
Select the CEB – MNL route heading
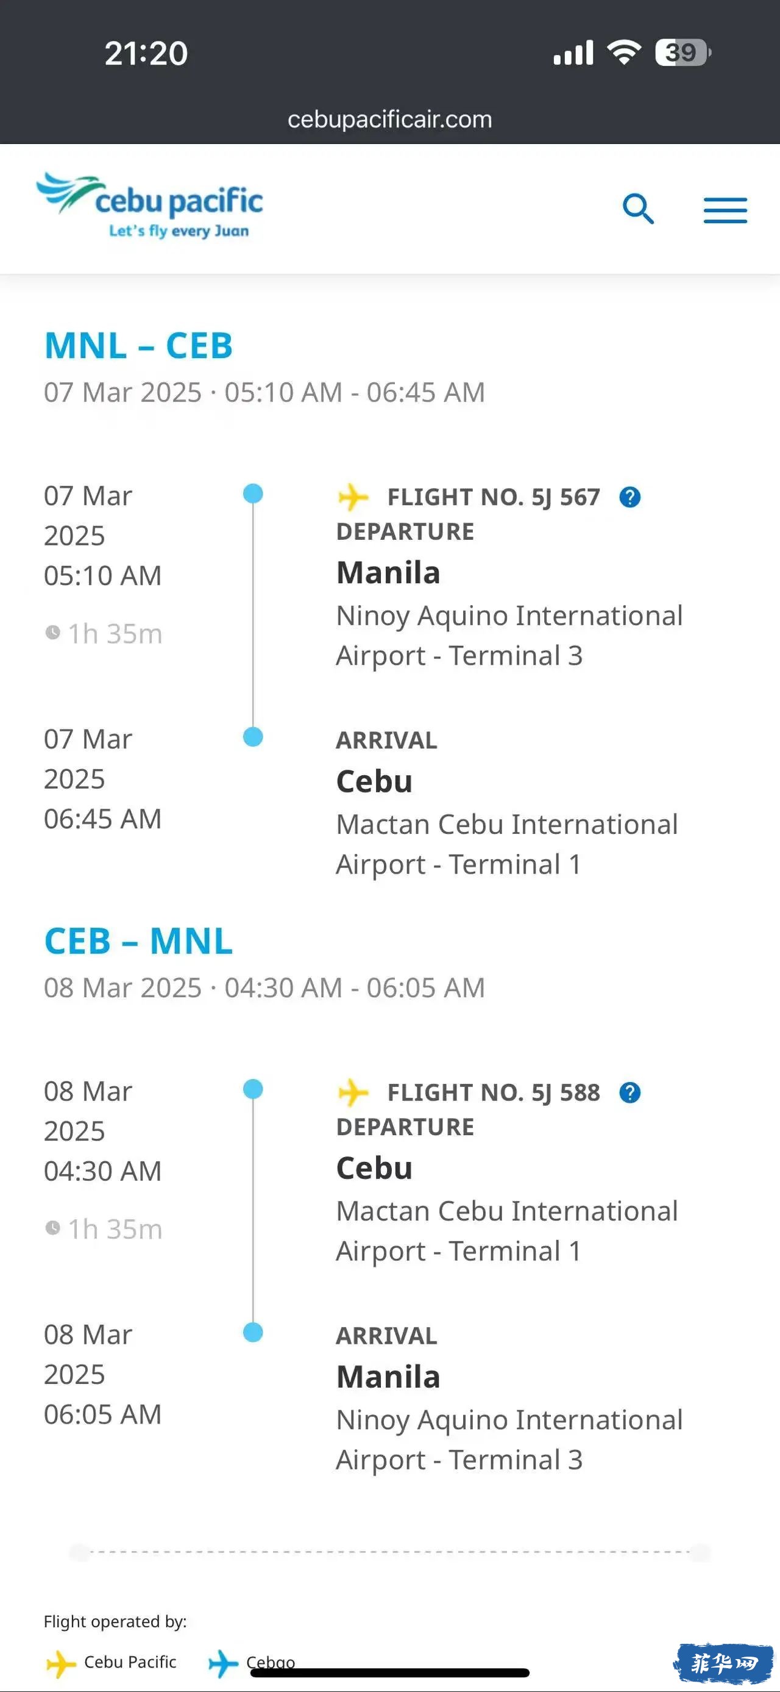click(138, 941)
